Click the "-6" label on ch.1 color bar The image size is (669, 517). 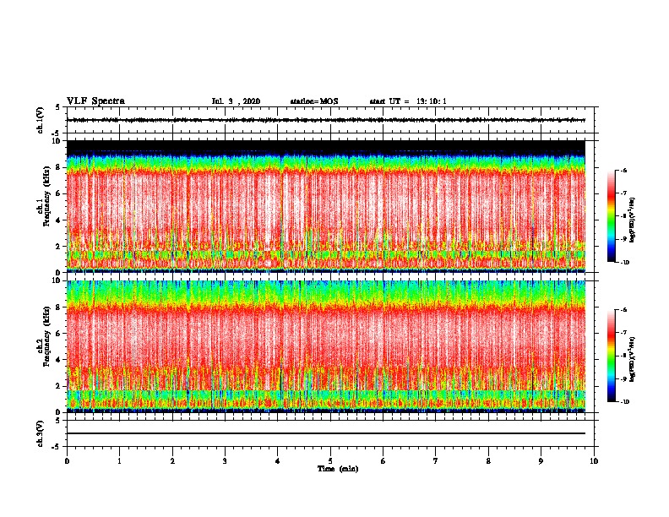coord(623,170)
